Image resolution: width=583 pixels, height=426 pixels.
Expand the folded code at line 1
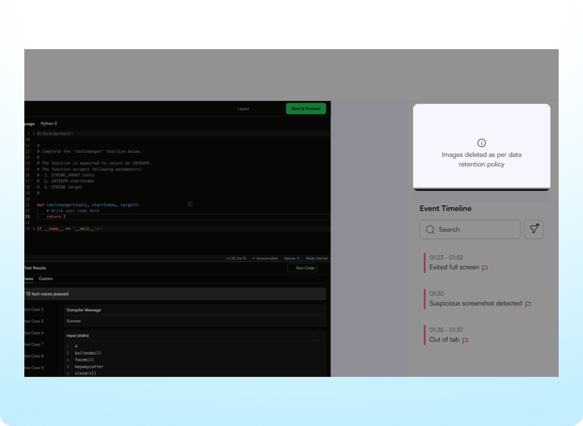point(34,134)
